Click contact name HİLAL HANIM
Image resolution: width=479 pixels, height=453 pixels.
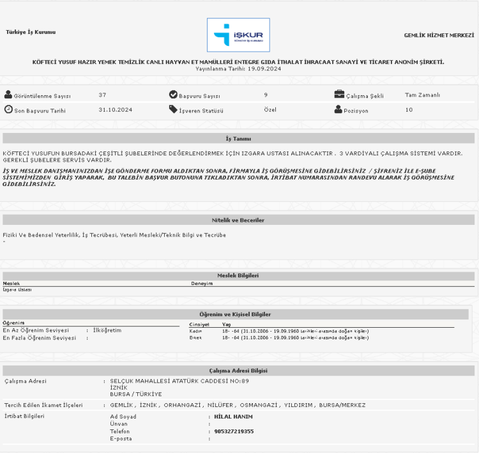pos(234,417)
